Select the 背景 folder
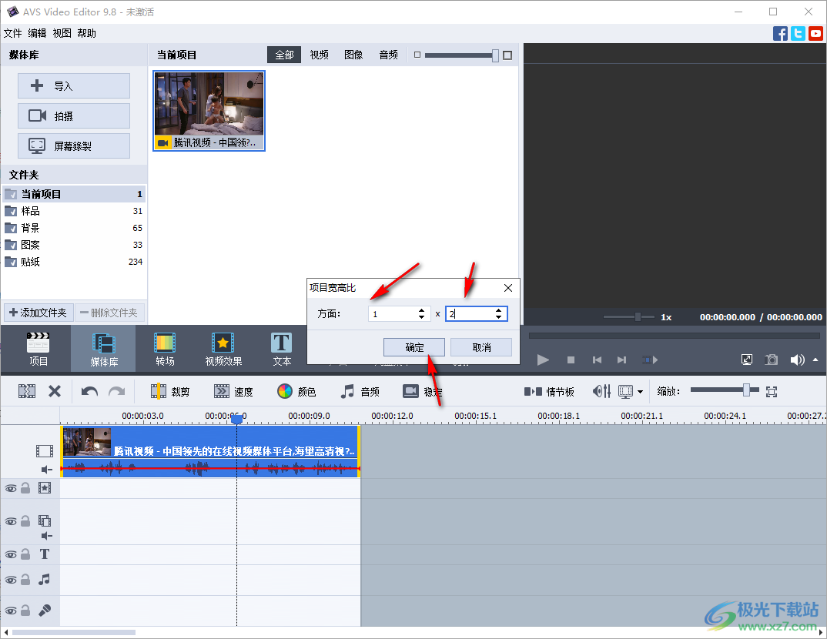 click(x=74, y=228)
